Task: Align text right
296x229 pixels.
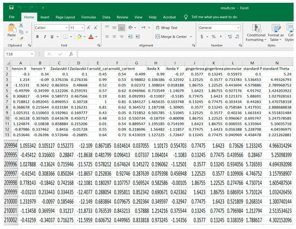Action: click(122, 36)
